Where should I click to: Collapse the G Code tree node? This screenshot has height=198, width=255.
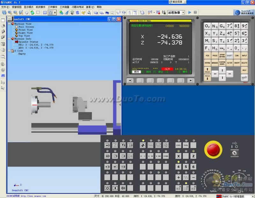[10, 51]
